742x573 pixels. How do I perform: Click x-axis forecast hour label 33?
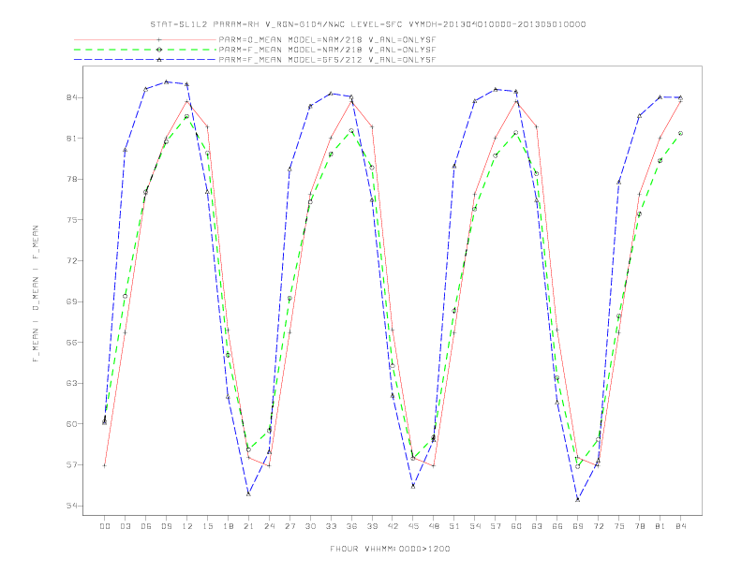tap(331, 526)
